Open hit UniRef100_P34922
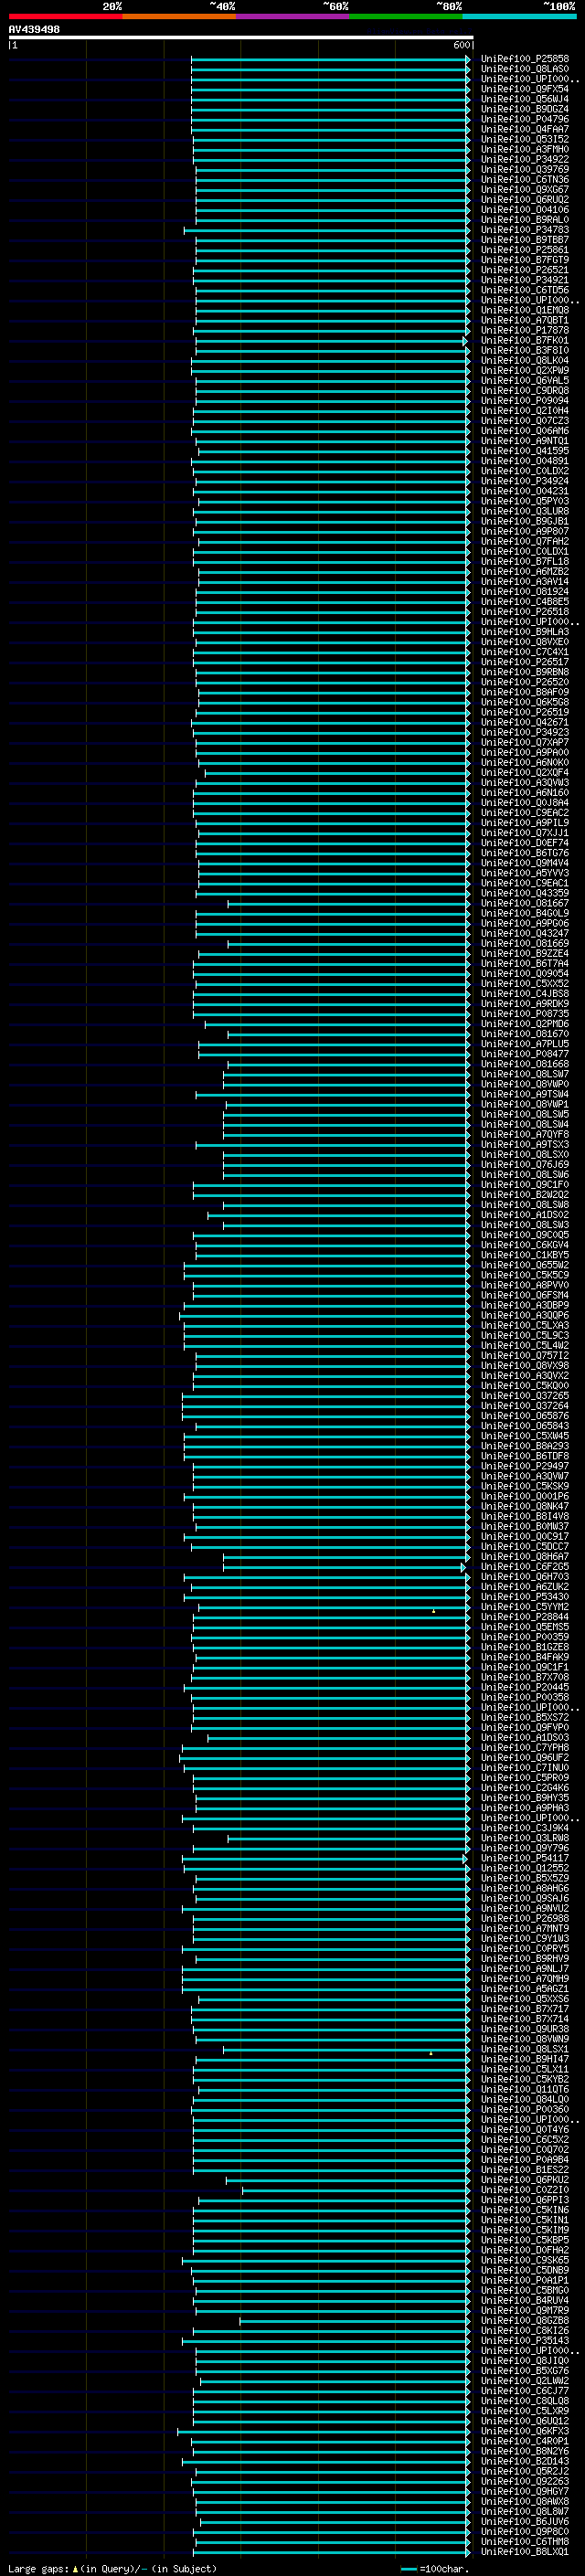The width and height of the screenshot is (585, 2576). (x=524, y=159)
